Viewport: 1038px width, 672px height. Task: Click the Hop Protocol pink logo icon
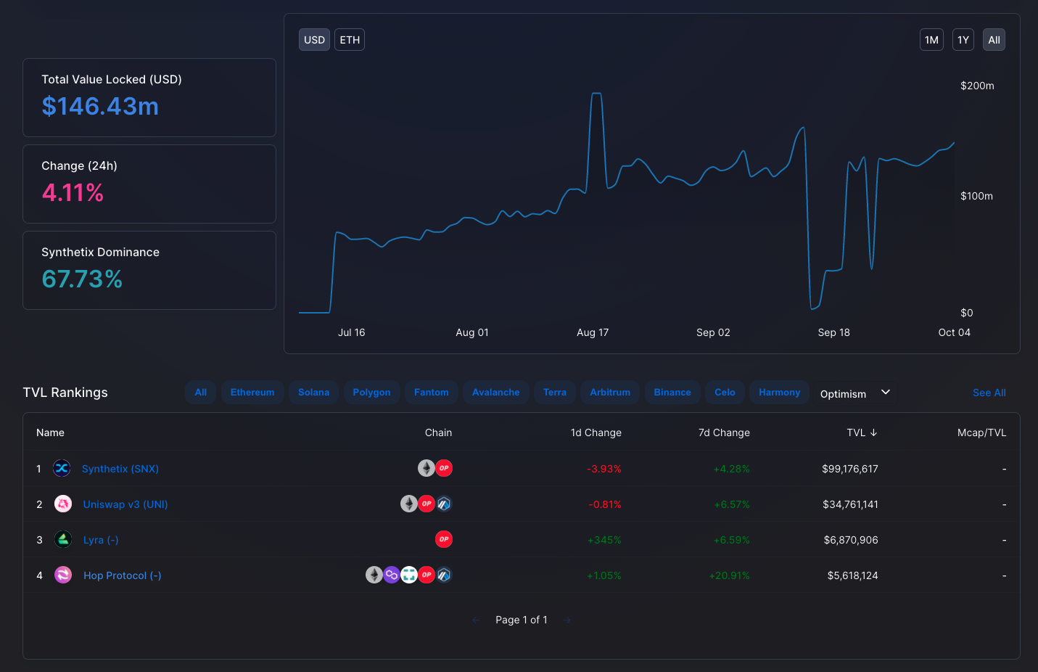(63, 575)
